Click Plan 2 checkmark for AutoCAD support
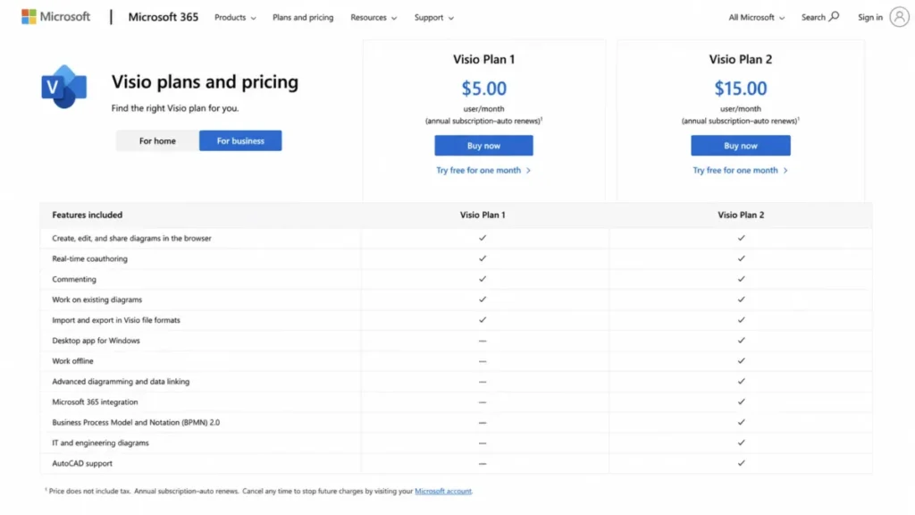 click(x=741, y=463)
